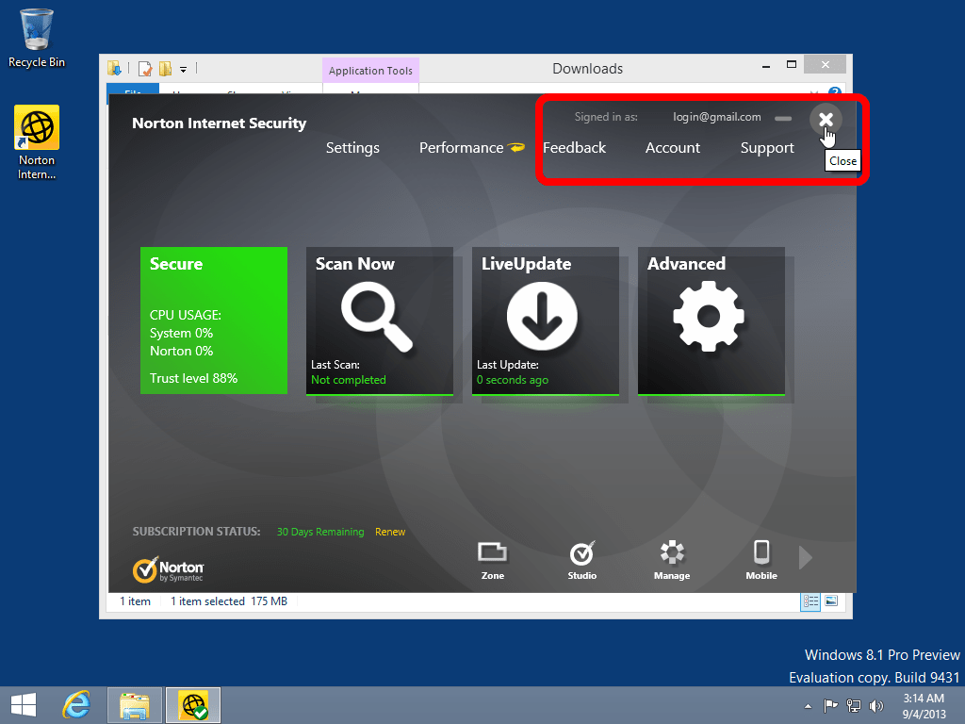Image resolution: width=965 pixels, height=724 pixels.
Task: Open the Recycle Bin desktop icon
Action: [x=37, y=38]
